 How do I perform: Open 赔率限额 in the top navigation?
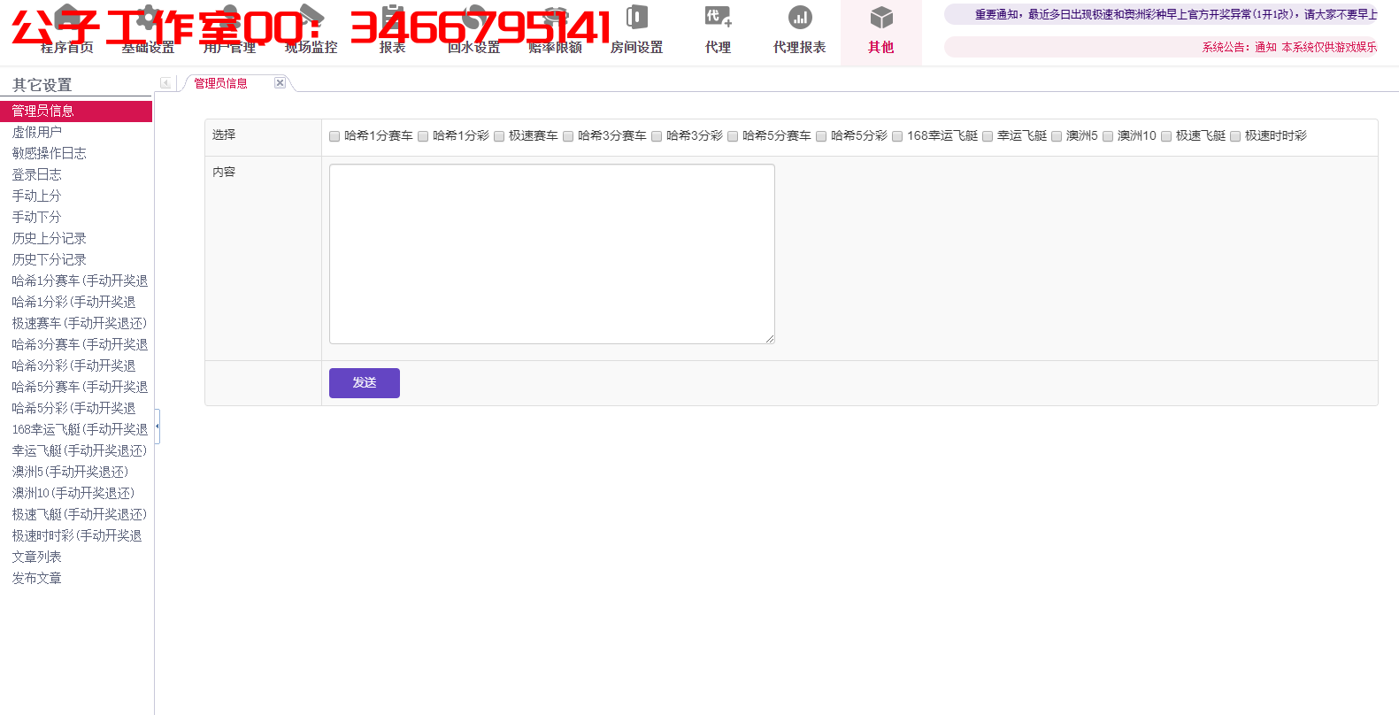coord(555,47)
